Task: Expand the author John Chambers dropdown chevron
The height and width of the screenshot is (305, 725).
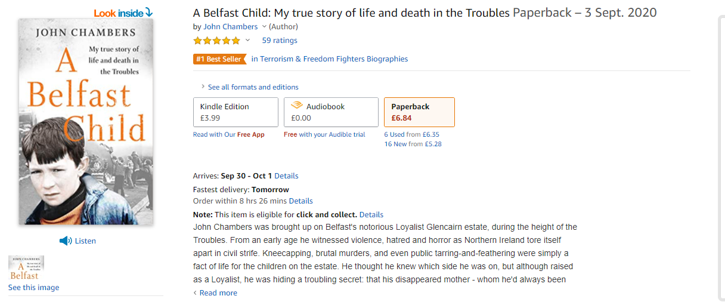Action: coord(264,27)
